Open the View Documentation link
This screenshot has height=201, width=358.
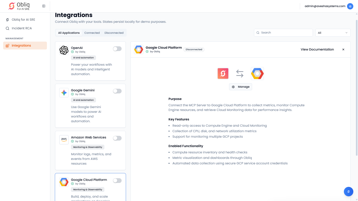tap(317, 49)
